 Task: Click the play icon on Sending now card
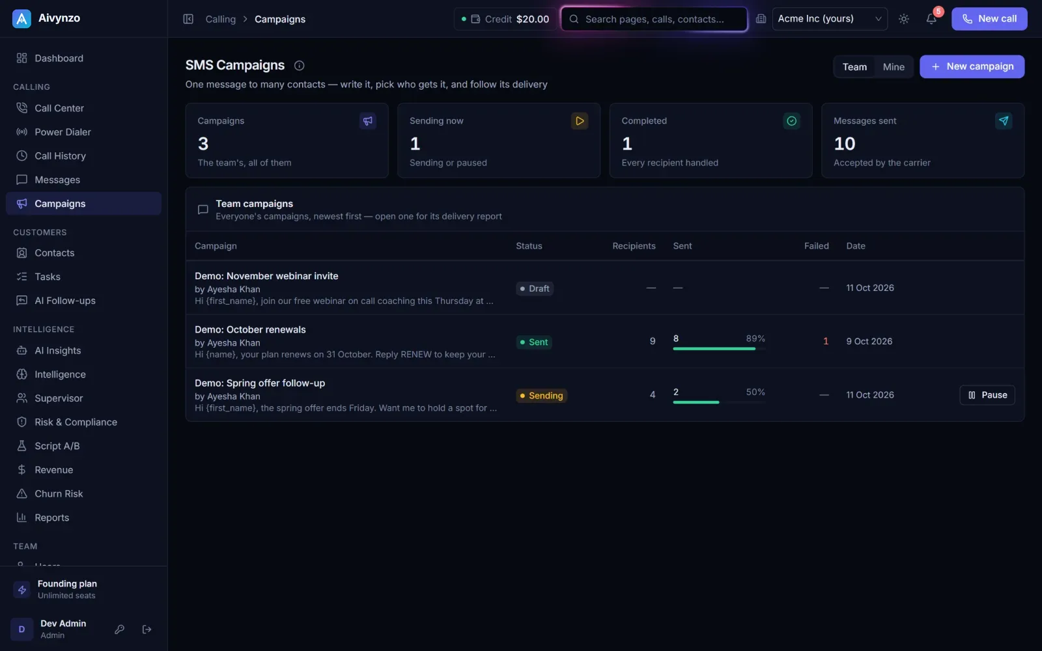click(x=580, y=121)
